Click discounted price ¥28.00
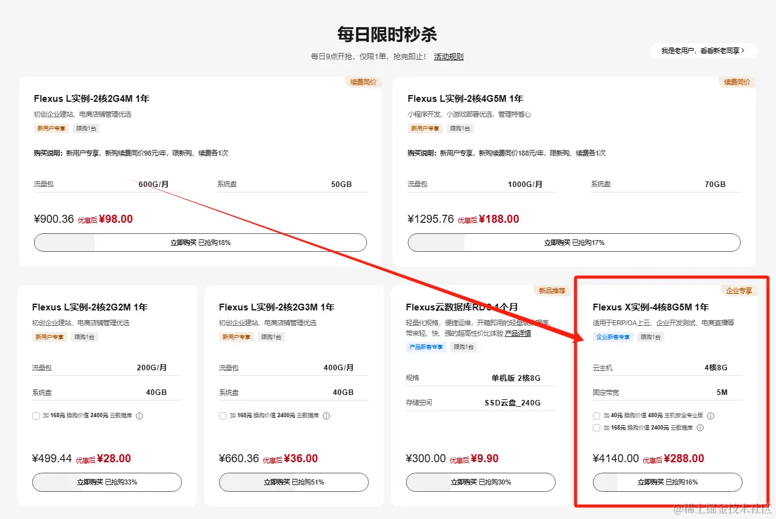 (x=114, y=459)
